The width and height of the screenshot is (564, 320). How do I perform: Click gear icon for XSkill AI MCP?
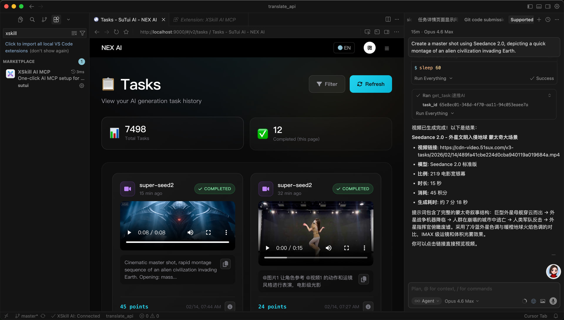(82, 86)
